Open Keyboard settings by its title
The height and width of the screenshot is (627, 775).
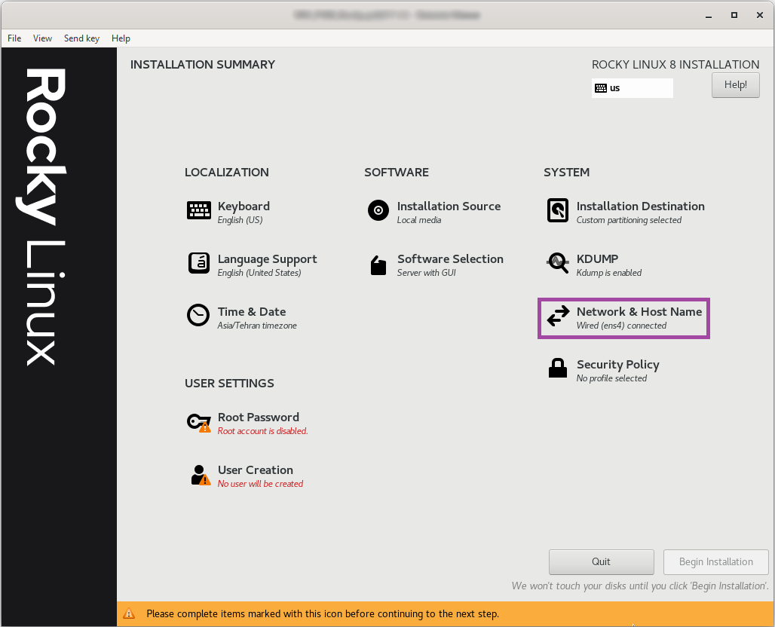pyautogui.click(x=244, y=206)
